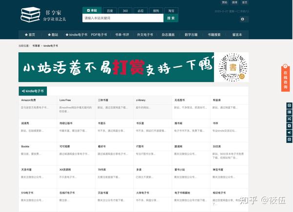Click the share icon in right sidebar
The image size is (293, 212).
coord(289,126)
